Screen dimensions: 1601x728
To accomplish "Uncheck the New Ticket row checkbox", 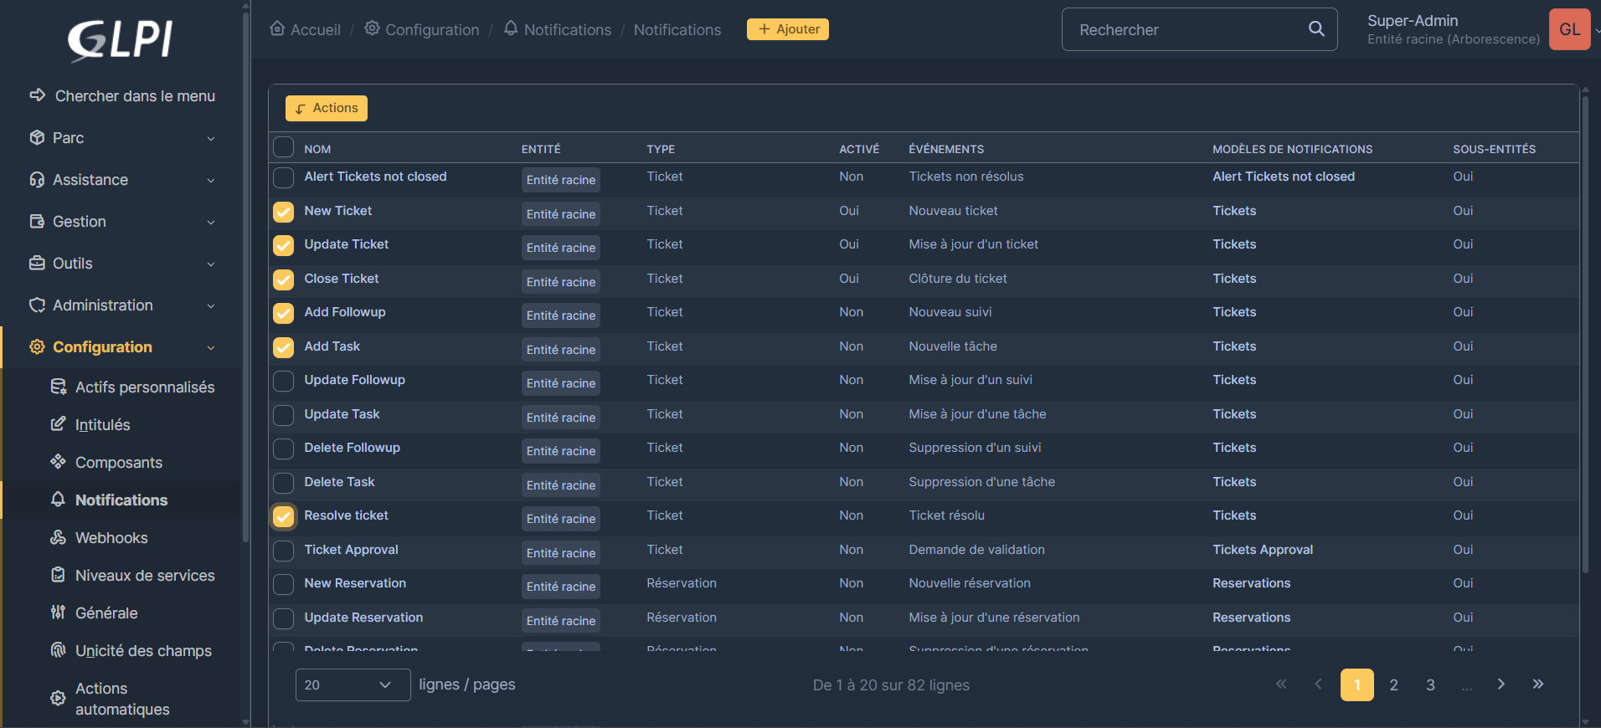I will (284, 212).
